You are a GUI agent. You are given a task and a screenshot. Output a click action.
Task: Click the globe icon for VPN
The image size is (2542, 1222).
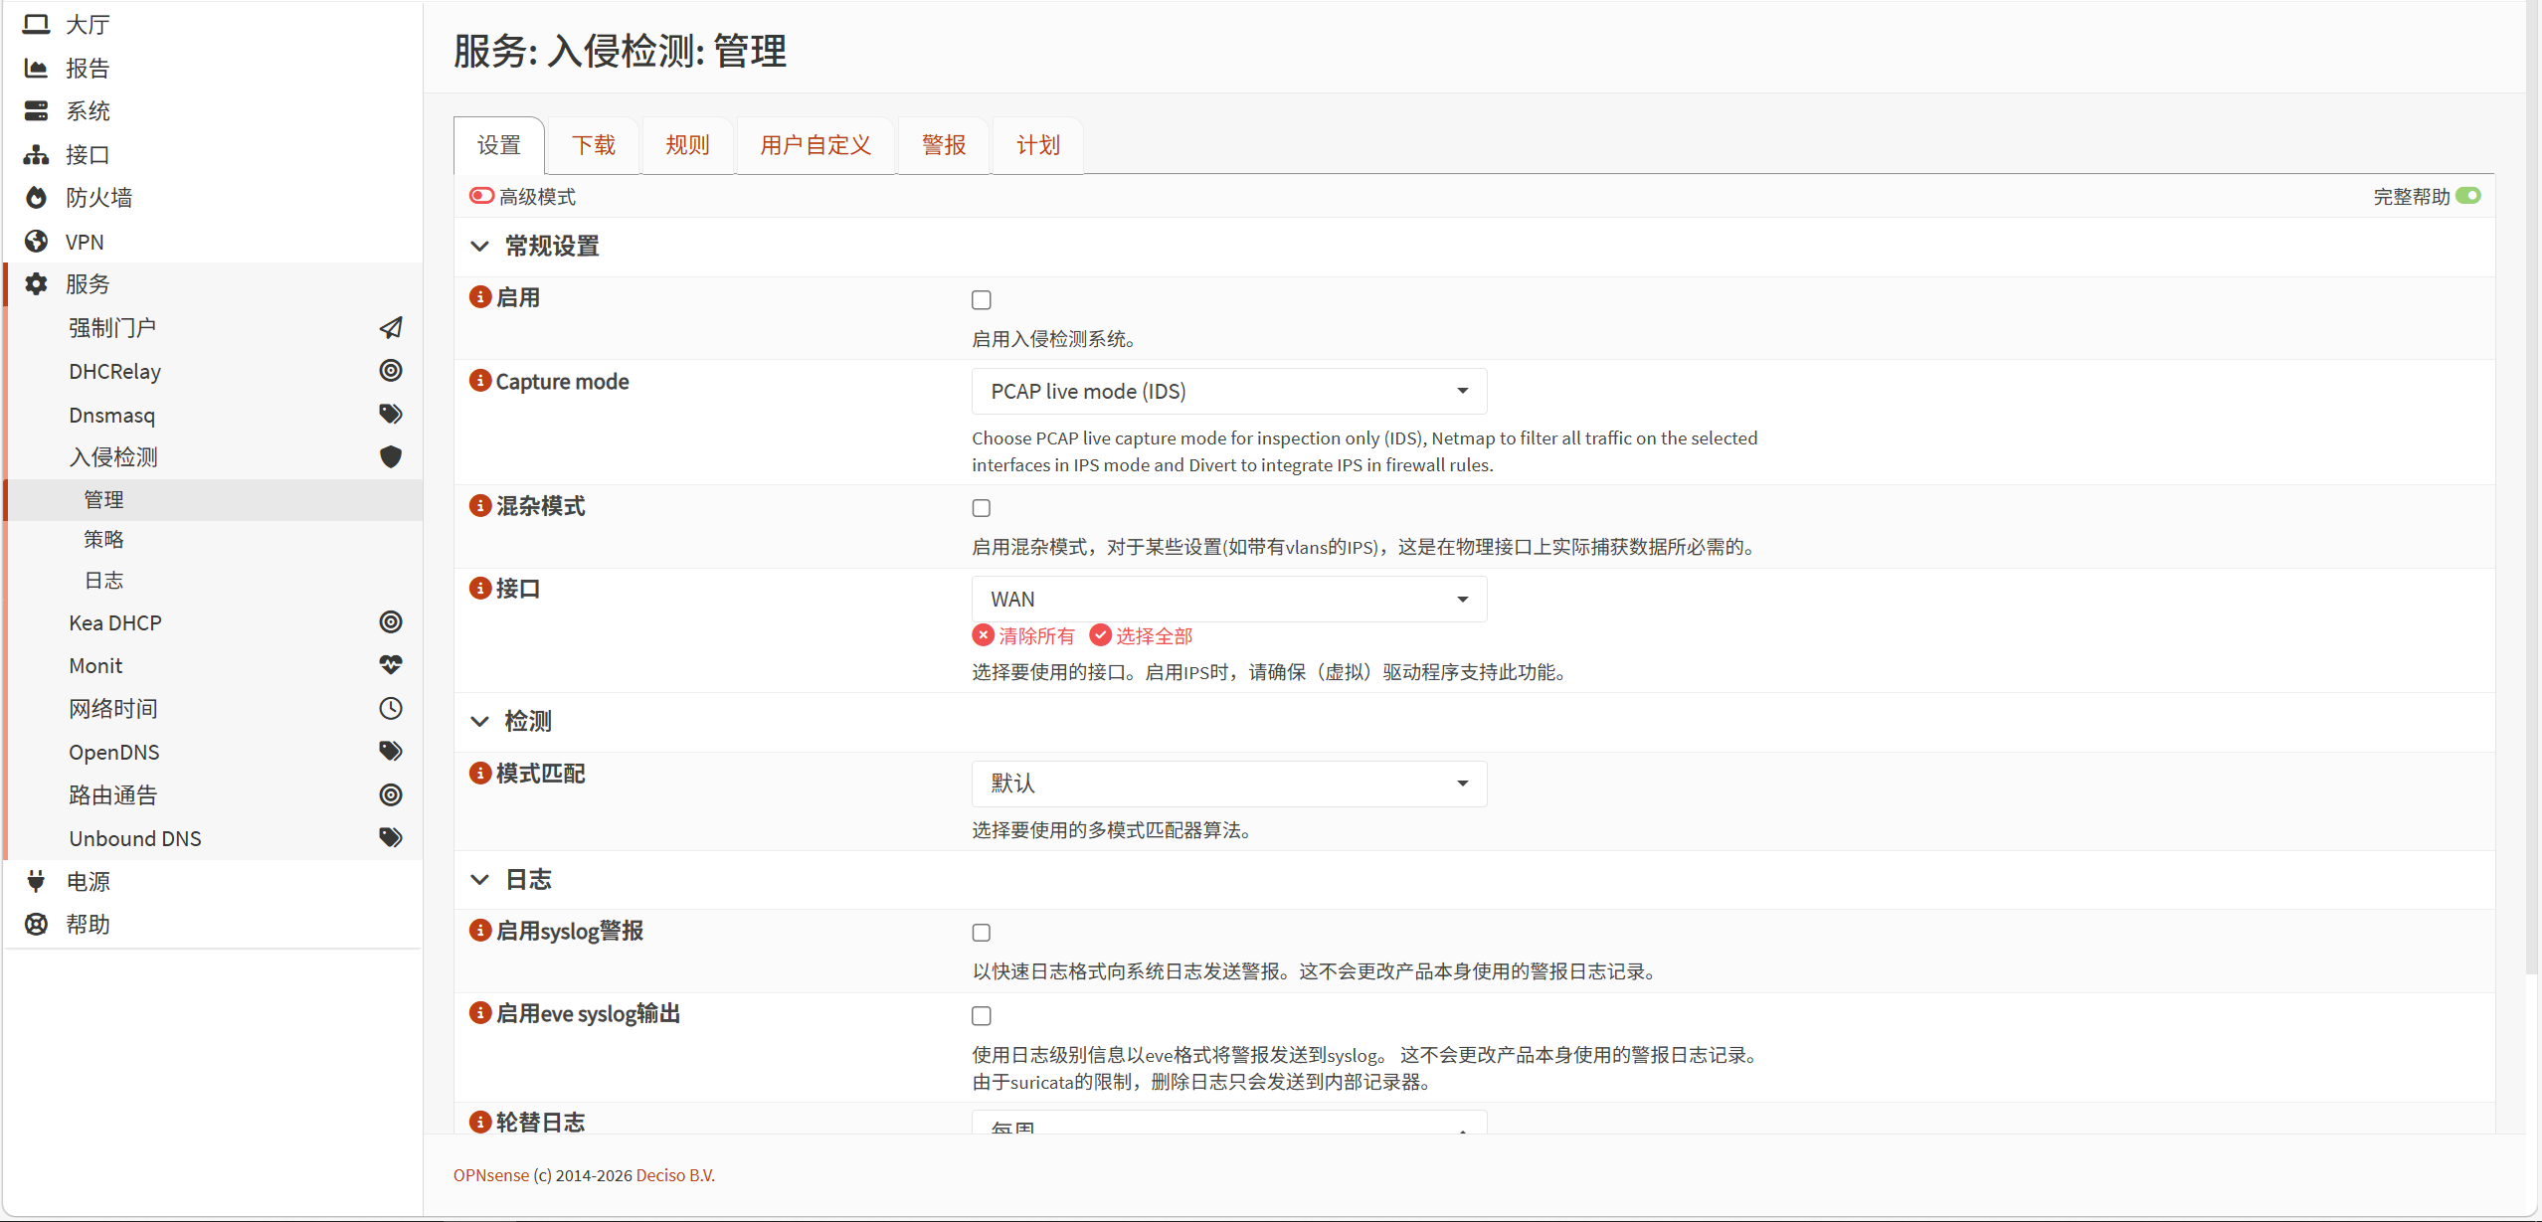(x=36, y=242)
